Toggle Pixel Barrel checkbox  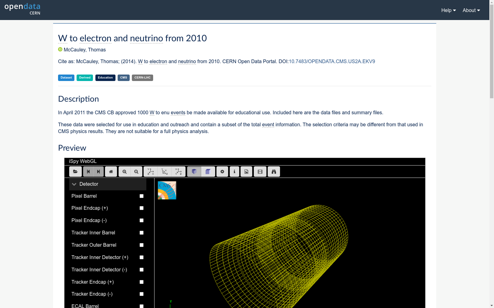(x=141, y=196)
